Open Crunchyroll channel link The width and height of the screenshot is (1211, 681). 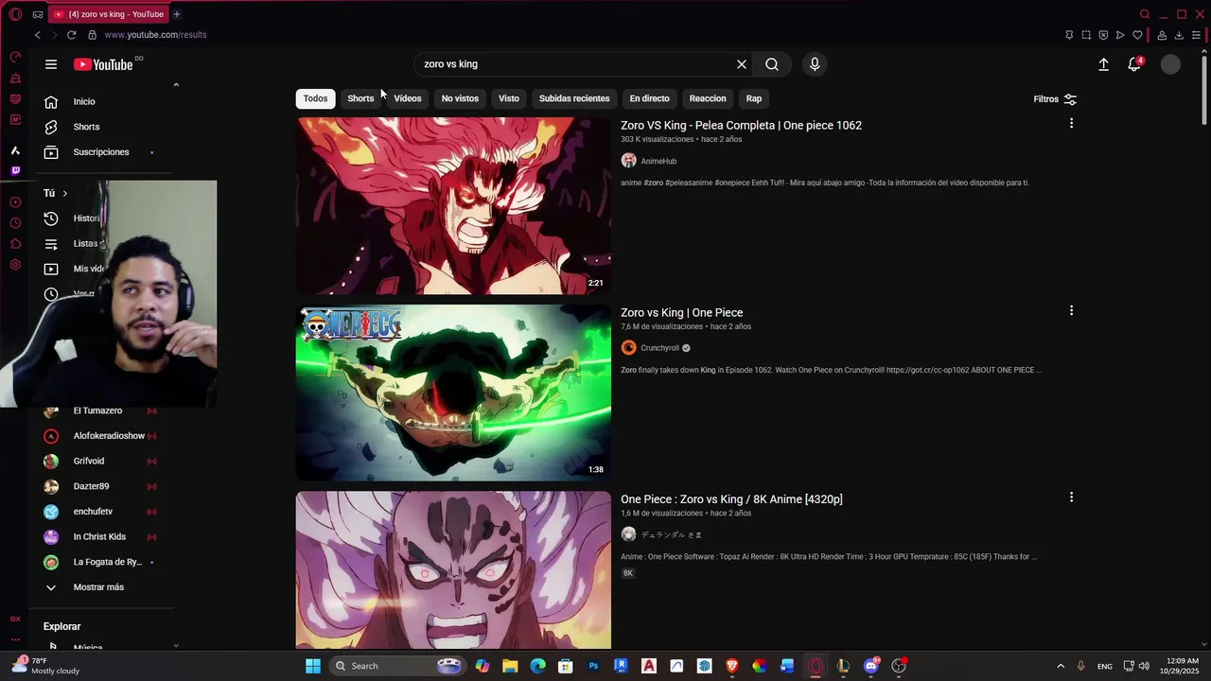659,348
